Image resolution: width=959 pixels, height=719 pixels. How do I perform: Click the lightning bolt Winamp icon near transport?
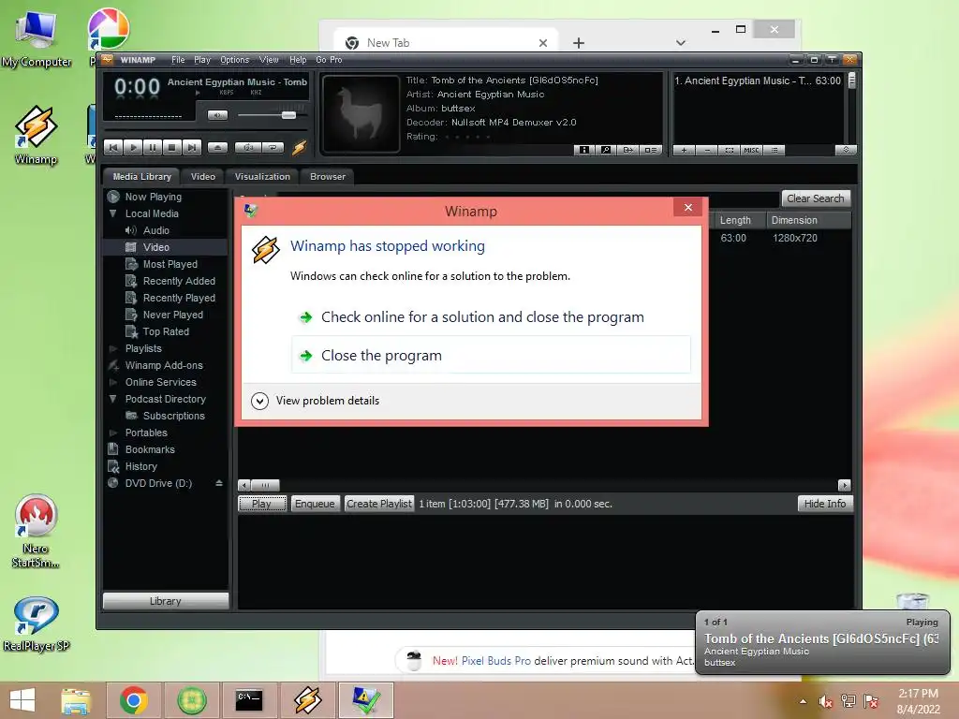click(299, 147)
